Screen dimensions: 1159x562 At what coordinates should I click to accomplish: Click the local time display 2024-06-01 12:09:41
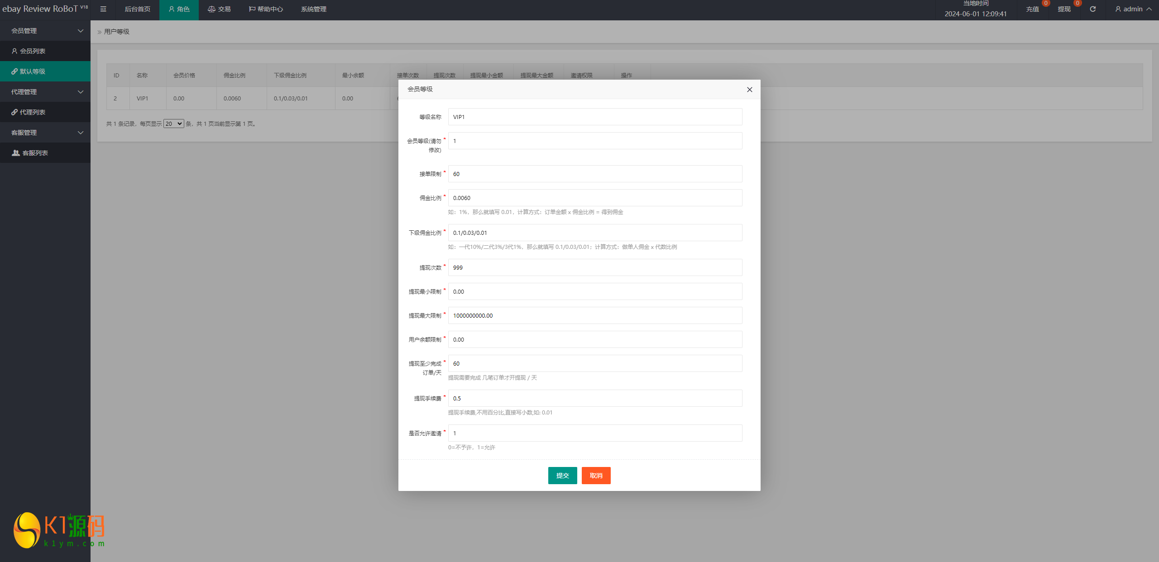(x=976, y=14)
